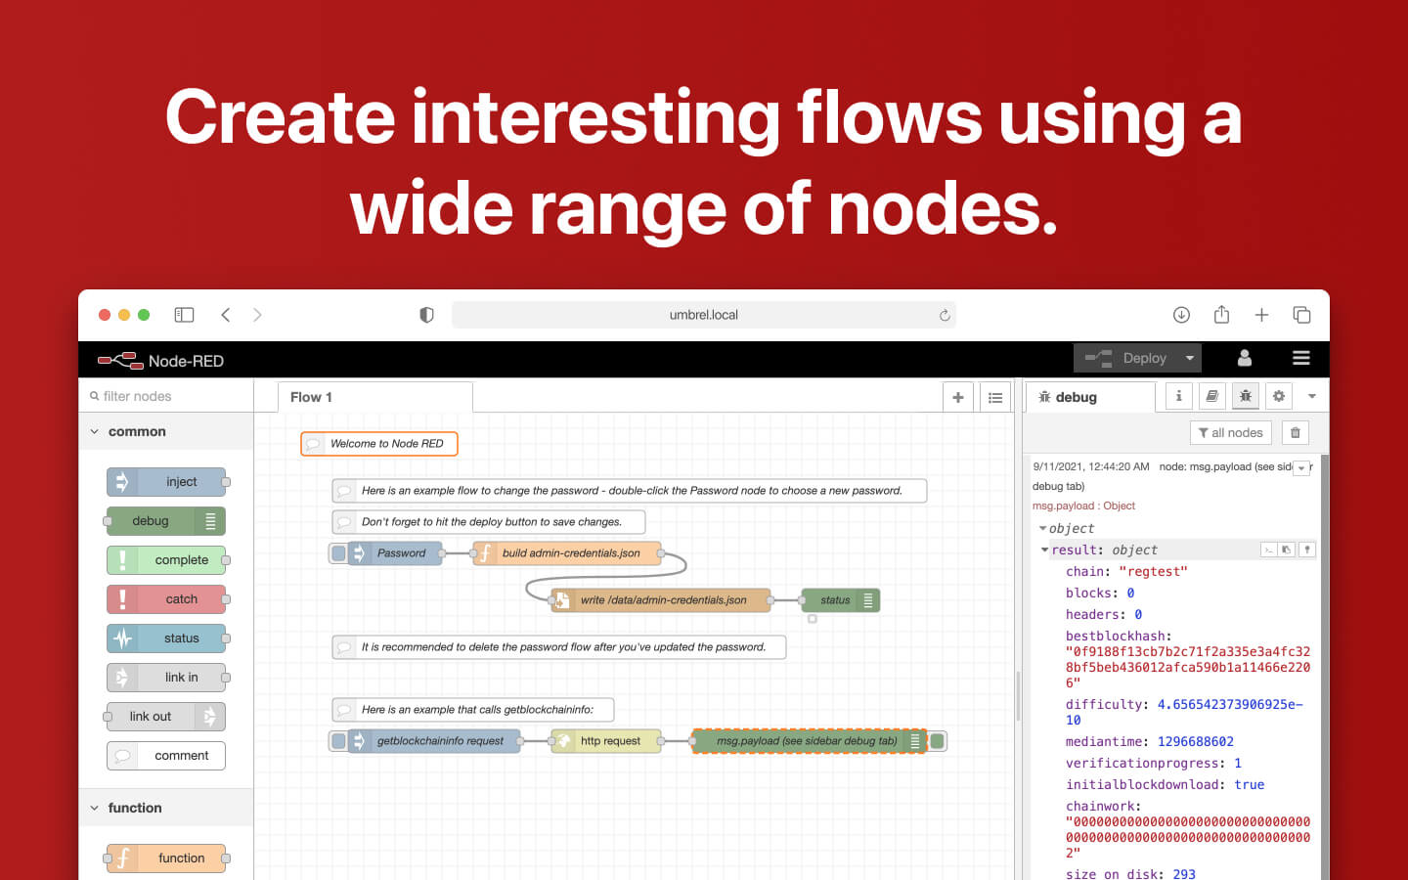Open the flows list icon beside the plus
1408x880 pixels.
coord(995,397)
